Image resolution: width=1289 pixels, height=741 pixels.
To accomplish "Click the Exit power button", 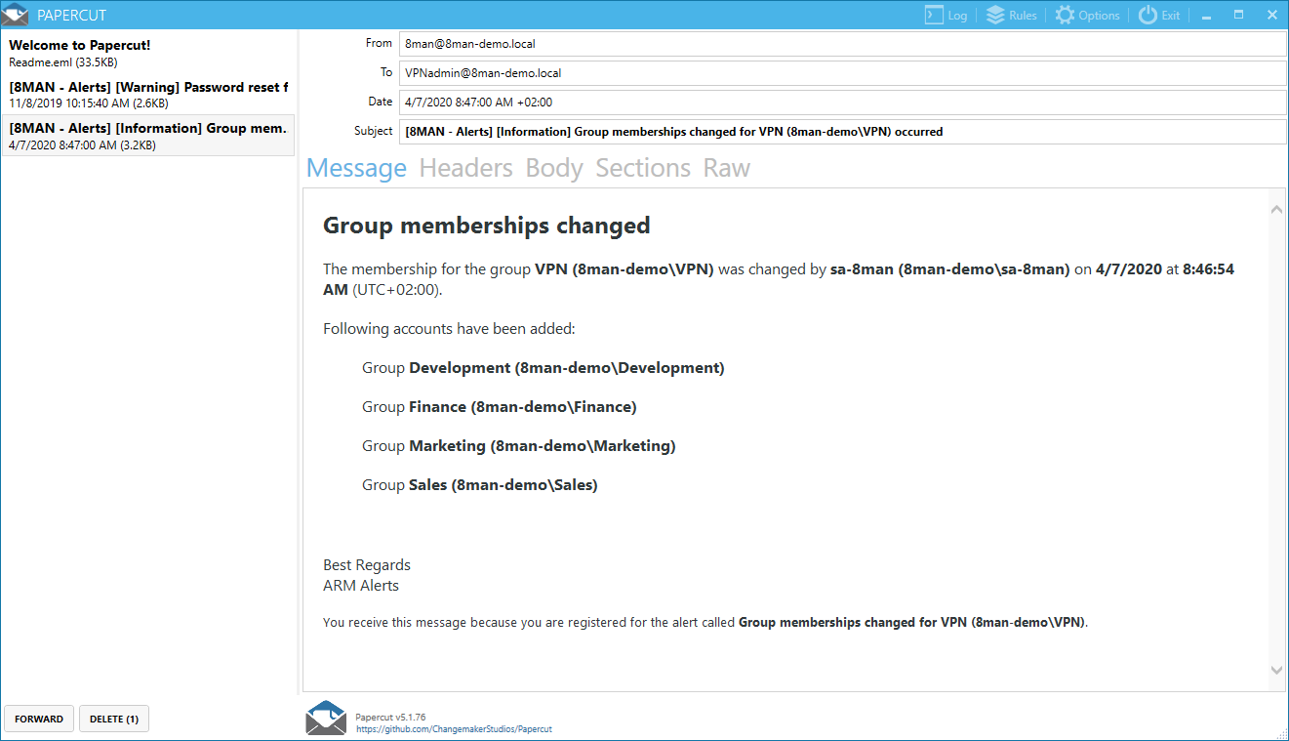I will click(x=1159, y=15).
